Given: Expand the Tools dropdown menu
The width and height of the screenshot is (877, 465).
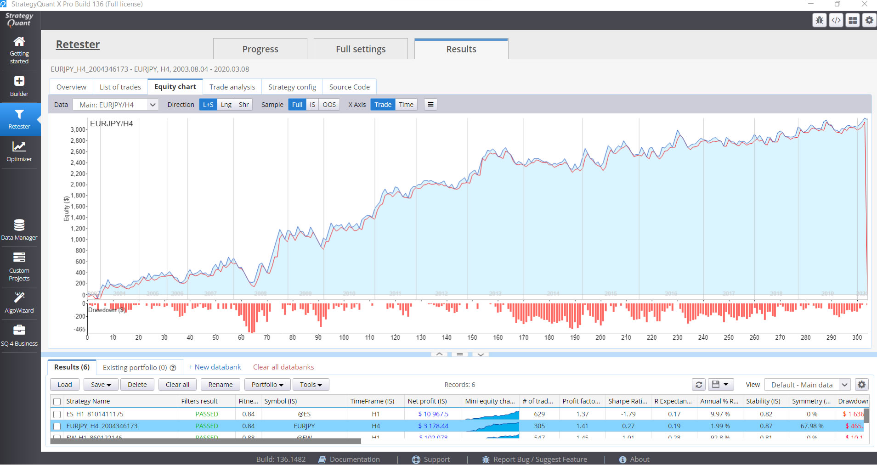Looking at the screenshot, I should (311, 384).
